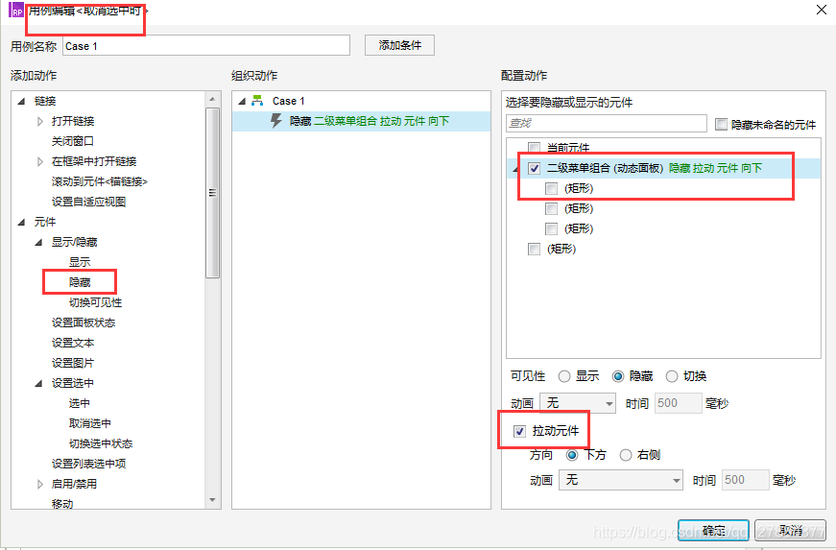Toggle 隐藏未命名的元件 checkbox
Viewport: 836px width, 550px height.
click(x=721, y=124)
